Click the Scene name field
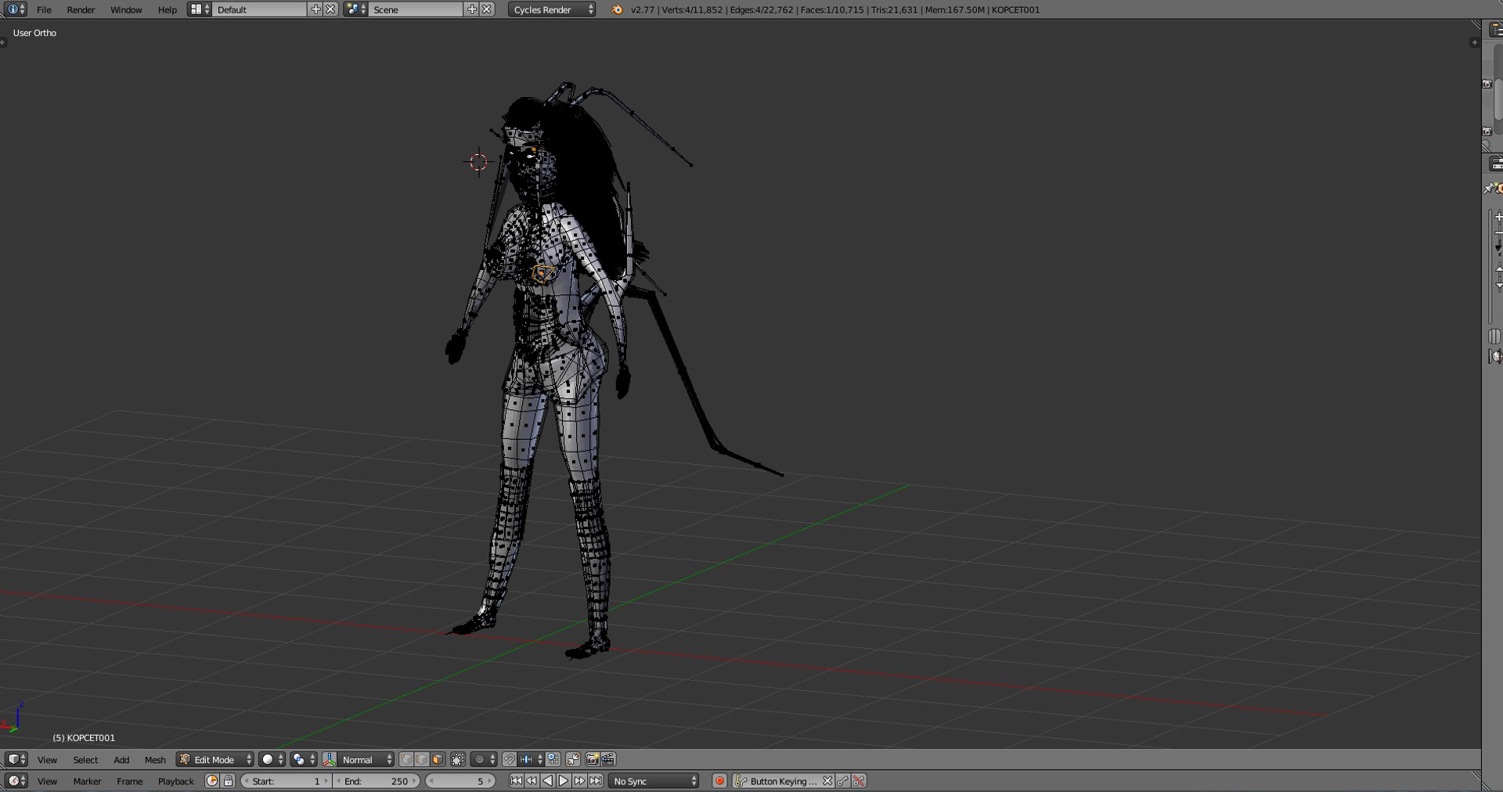 tap(416, 9)
